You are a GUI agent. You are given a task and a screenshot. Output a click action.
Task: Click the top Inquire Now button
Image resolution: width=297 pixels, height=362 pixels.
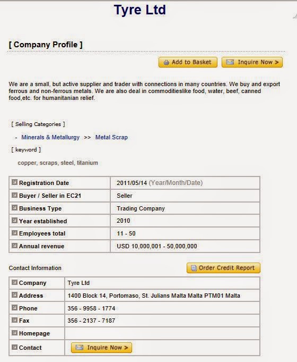(x=252, y=62)
